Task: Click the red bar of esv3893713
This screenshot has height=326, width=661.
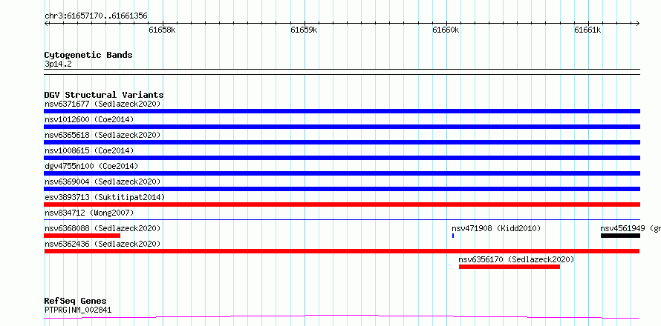Action: click(342, 204)
